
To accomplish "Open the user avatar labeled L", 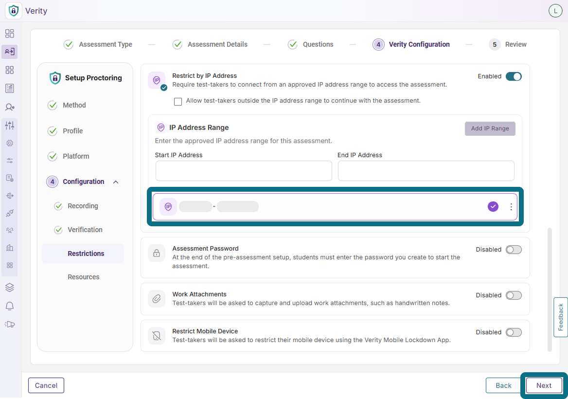I will pos(555,11).
